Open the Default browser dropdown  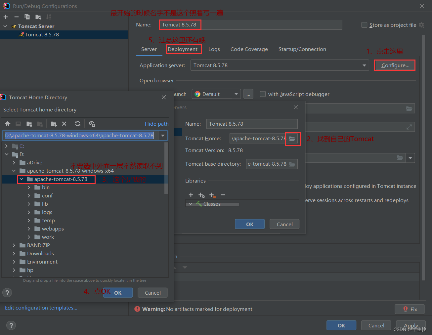tap(236, 94)
